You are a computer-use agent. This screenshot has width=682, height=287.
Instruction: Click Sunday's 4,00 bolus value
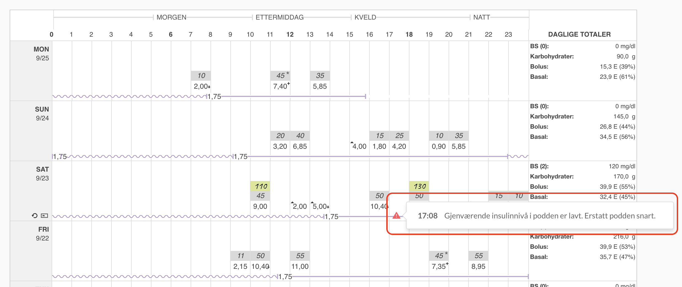359,147
